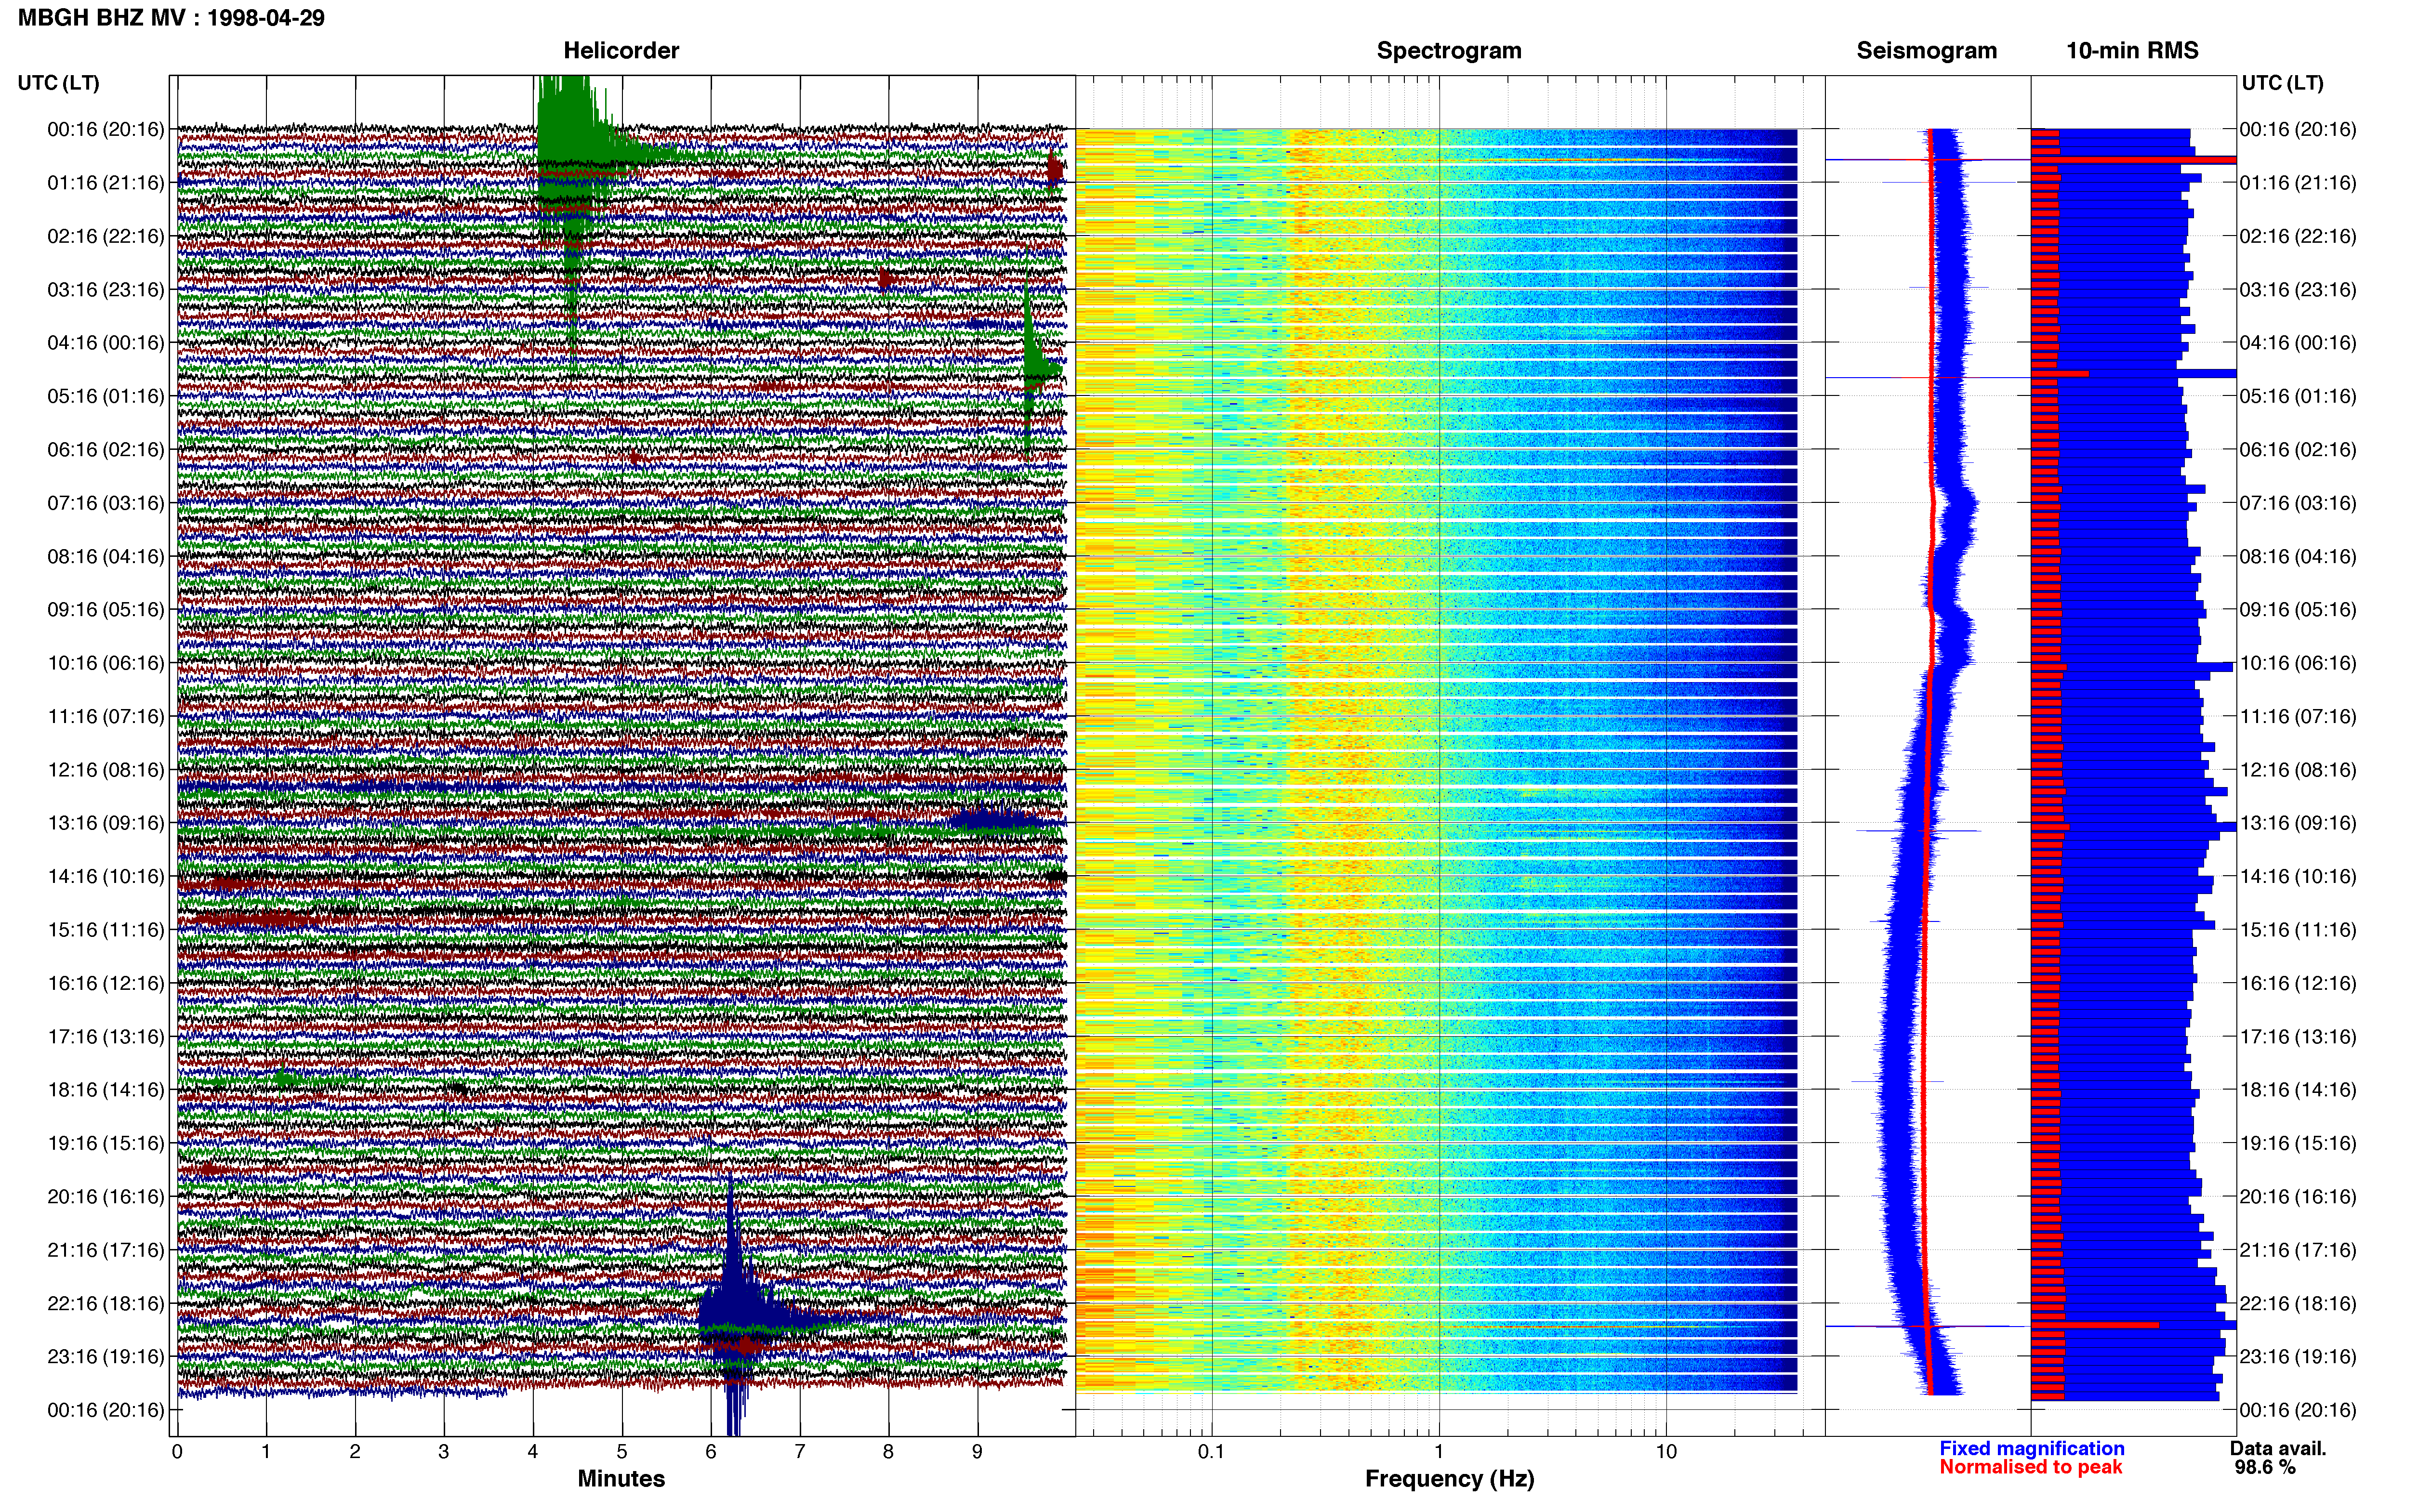Viewport: 2418px width, 1512px height.
Task: Click left time label '04:16 (00:16)'
Action: coord(106,343)
